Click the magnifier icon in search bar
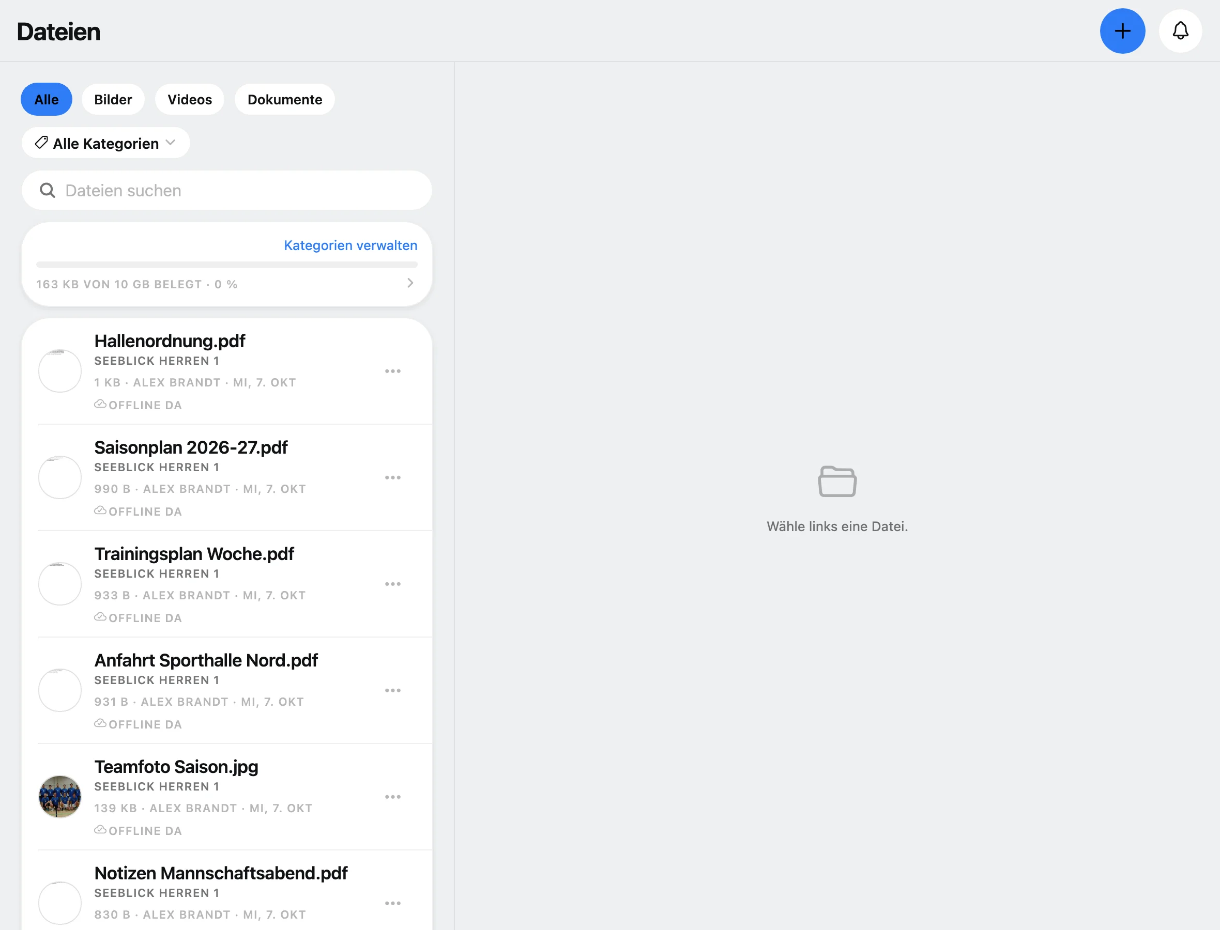1220x930 pixels. pyautogui.click(x=48, y=191)
